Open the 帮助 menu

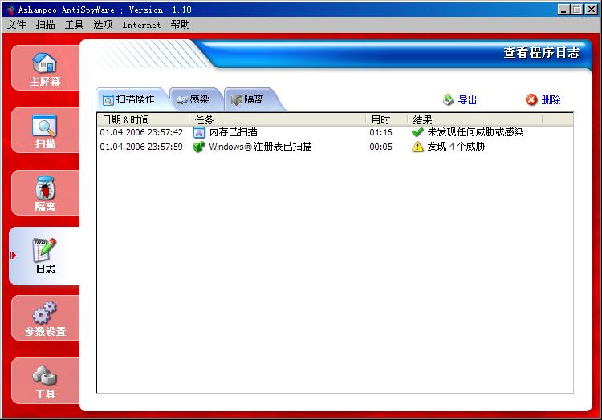[180, 25]
